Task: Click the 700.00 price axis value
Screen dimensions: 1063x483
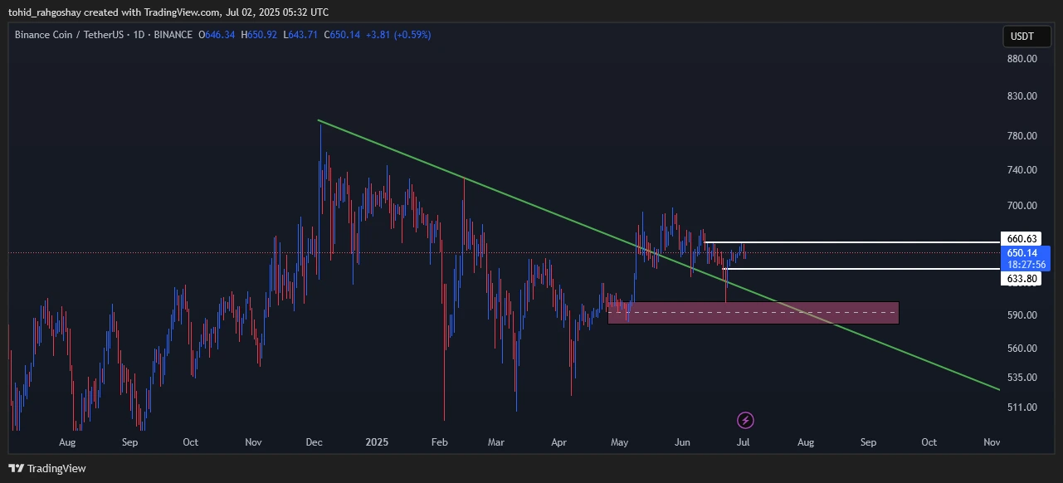Action: coord(1022,206)
